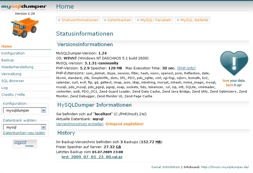253x173 pixels.
Task: Click the backup size 152.72 MB
Action: click(151, 142)
